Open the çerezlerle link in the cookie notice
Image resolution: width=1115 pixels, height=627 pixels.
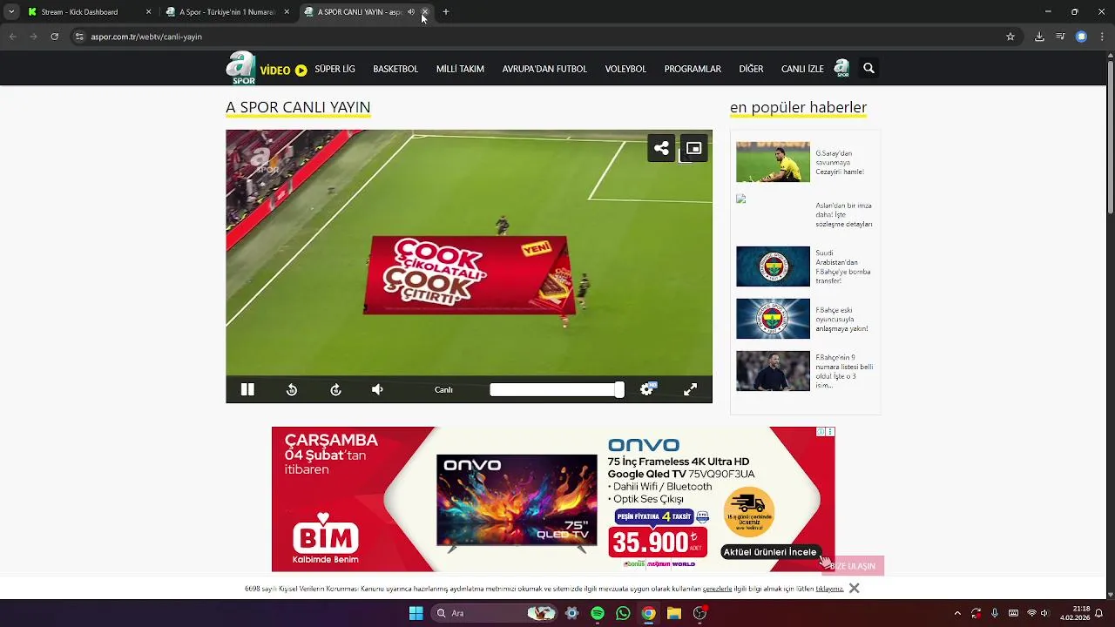pos(718,589)
